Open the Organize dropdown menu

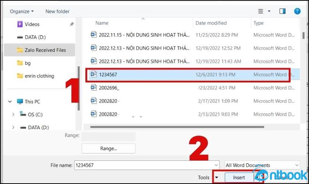click(x=22, y=12)
